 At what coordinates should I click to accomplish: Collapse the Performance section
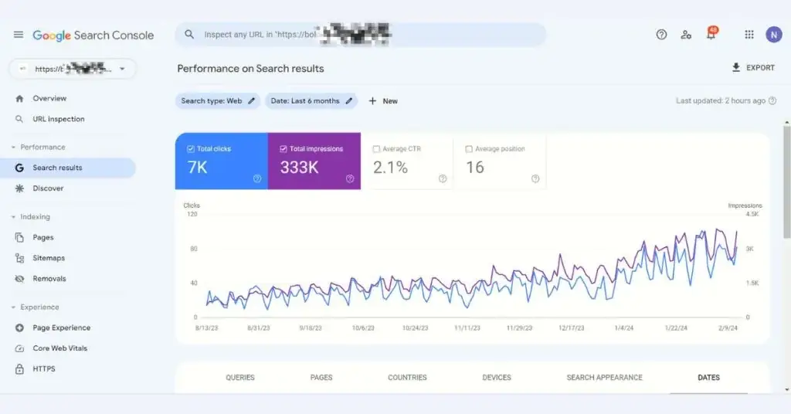coord(13,148)
